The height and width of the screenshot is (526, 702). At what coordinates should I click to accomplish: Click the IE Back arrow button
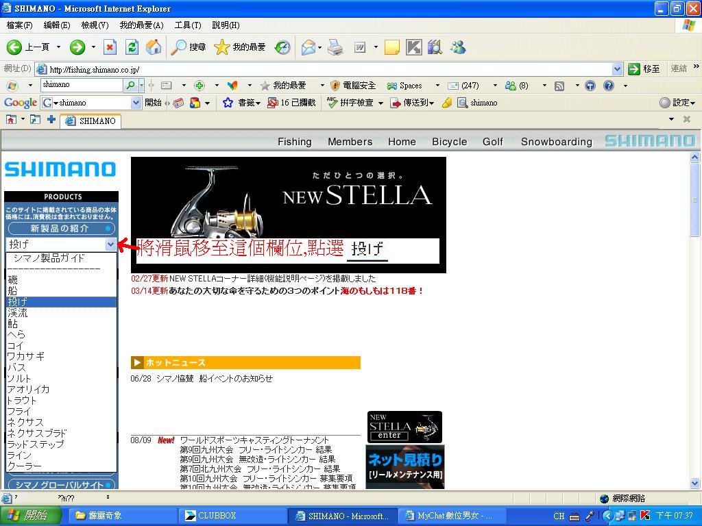(14, 47)
